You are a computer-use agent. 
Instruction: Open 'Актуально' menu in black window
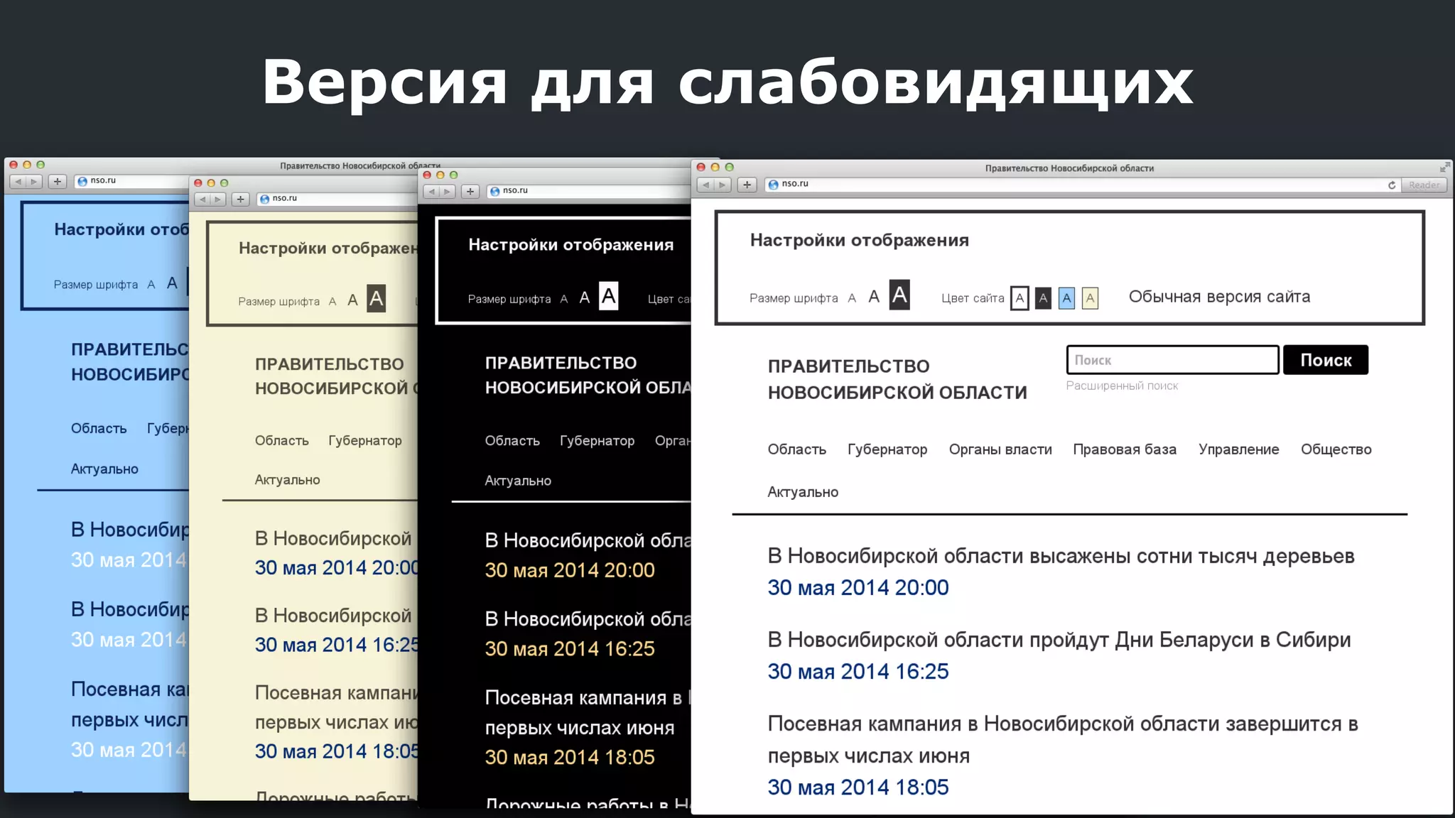pos(518,481)
